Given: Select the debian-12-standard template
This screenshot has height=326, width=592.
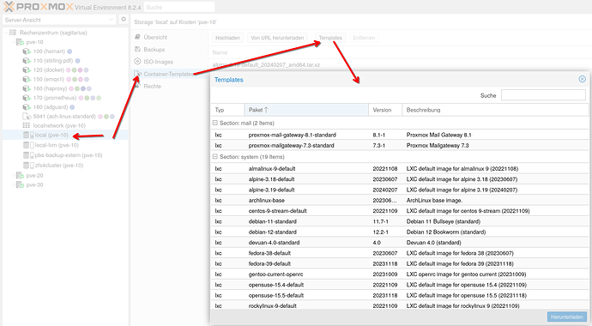Looking at the screenshot, I should pos(400,232).
